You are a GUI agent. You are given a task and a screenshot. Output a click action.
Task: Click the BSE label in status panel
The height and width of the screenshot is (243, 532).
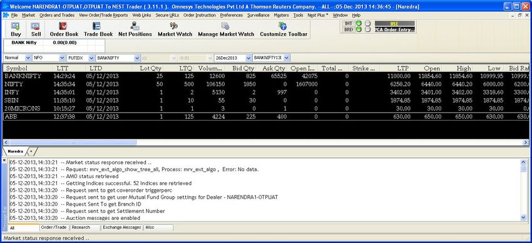(394, 23)
